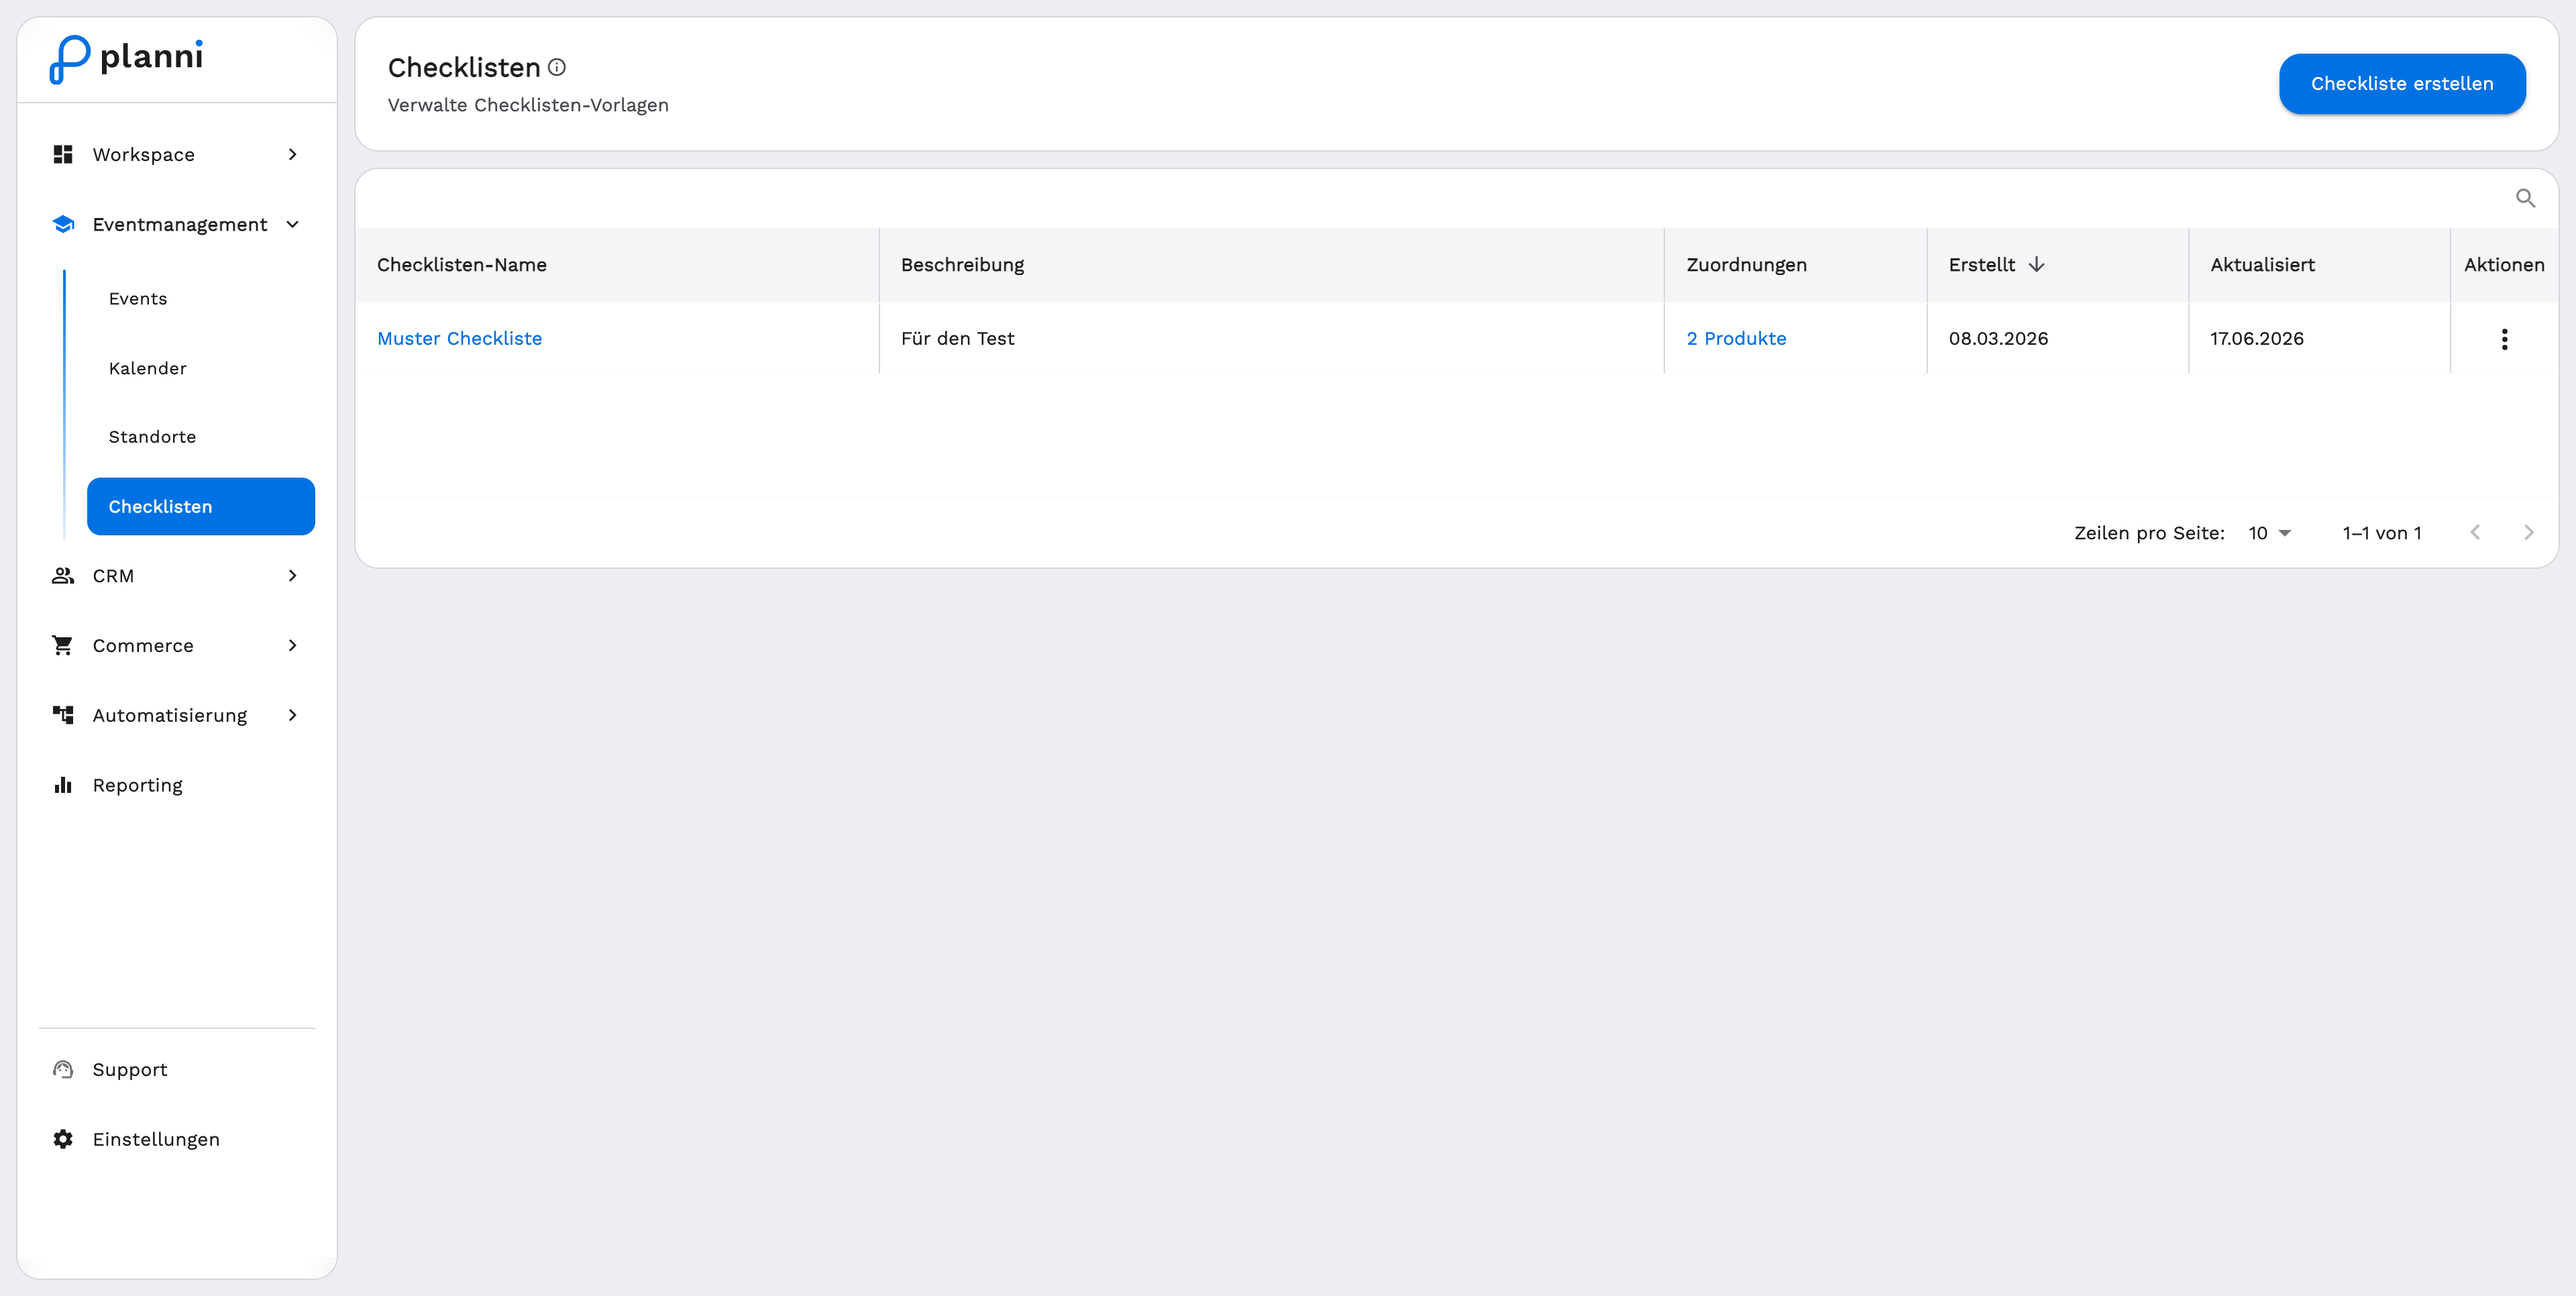Click Beschreibung column header
This screenshot has height=1296, width=2576.
coord(962,264)
